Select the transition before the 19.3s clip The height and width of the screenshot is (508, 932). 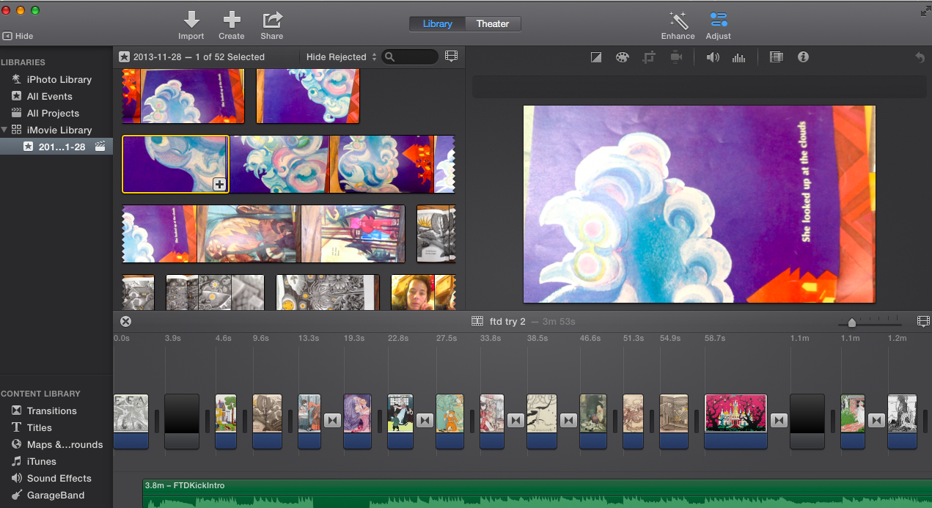click(333, 420)
